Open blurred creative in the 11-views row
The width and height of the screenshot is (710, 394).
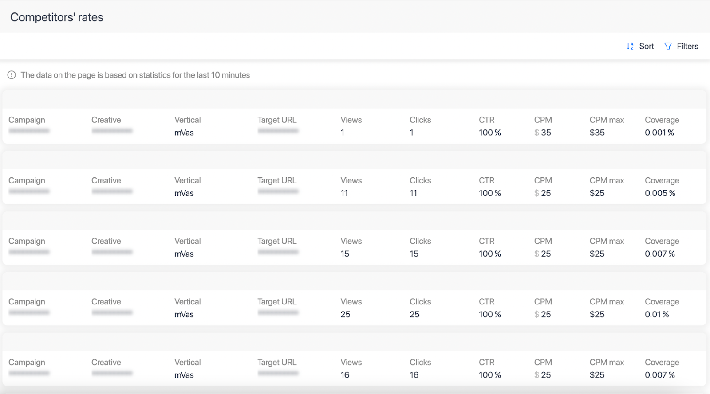[x=112, y=191]
